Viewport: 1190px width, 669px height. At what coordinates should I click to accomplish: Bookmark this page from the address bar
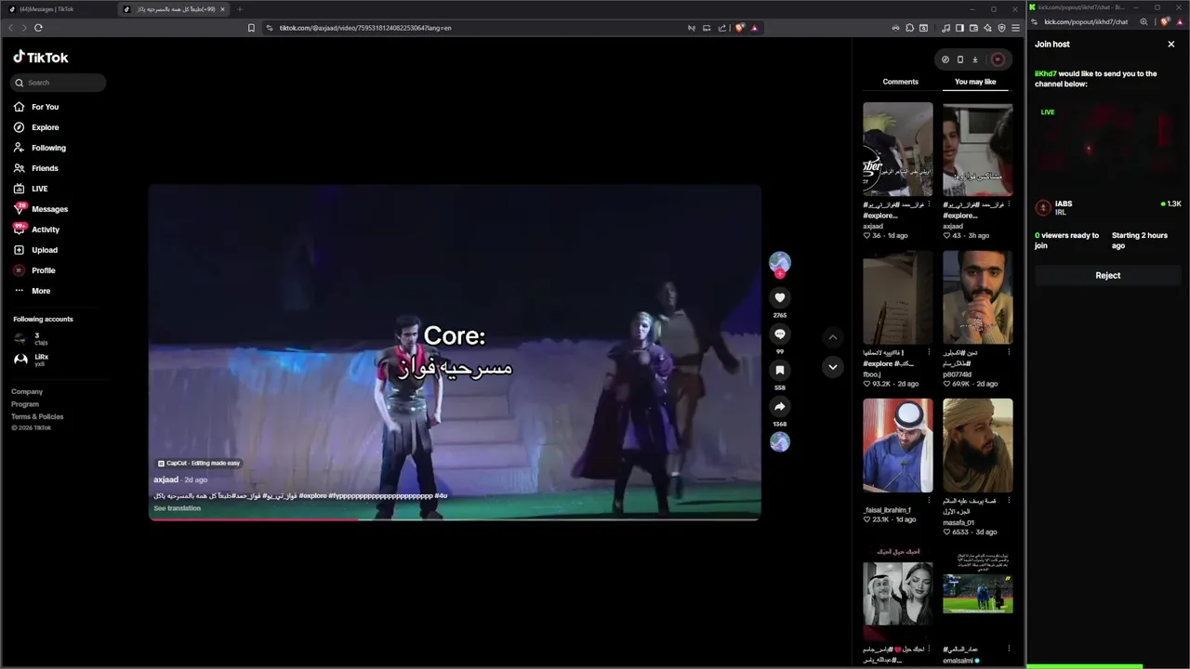[x=251, y=28]
